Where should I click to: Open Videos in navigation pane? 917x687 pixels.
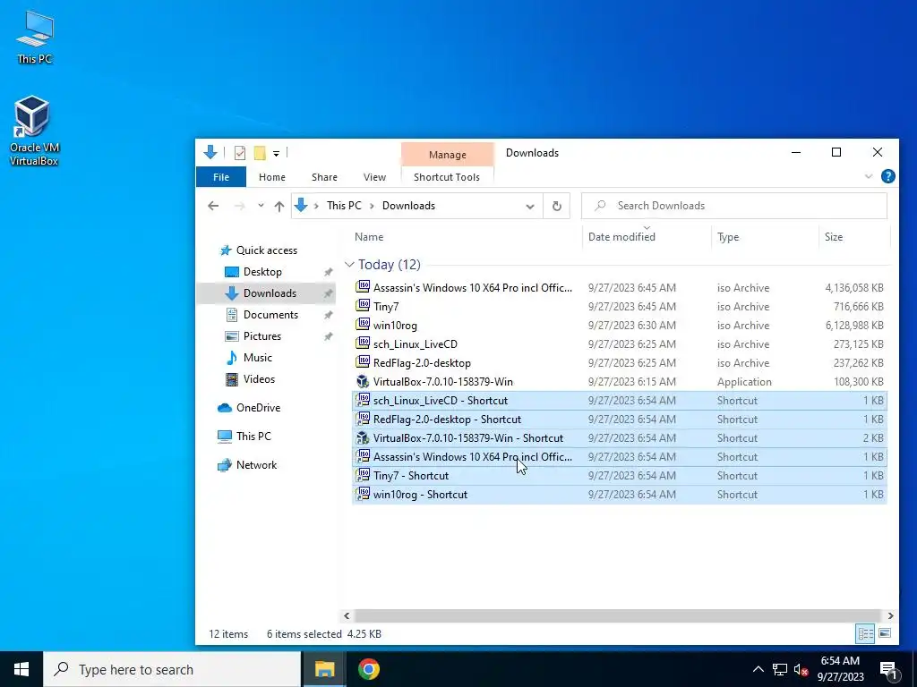[259, 379]
